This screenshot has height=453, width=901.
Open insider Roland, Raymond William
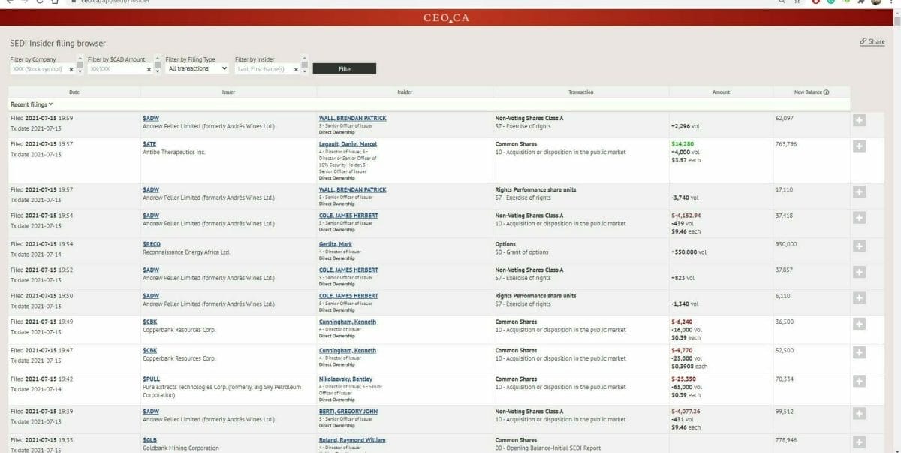(352, 440)
